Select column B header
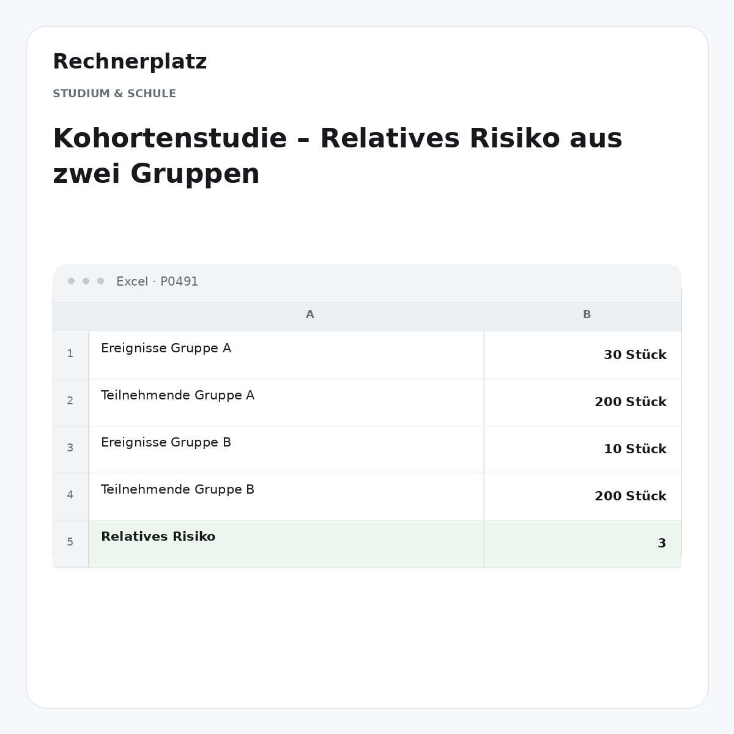 coord(582,315)
